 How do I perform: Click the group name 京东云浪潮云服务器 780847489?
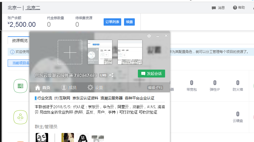point(66,75)
